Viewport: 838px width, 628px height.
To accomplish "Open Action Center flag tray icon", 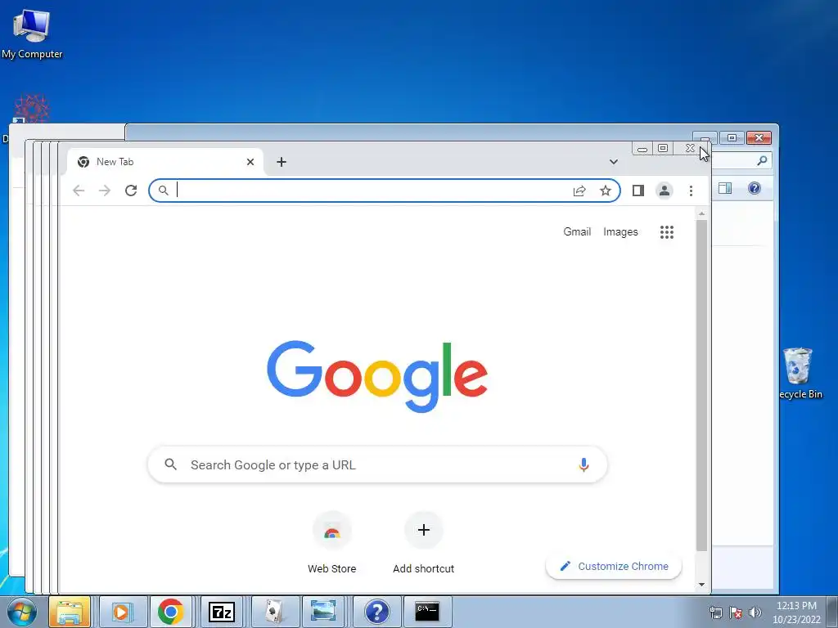I will click(x=736, y=612).
